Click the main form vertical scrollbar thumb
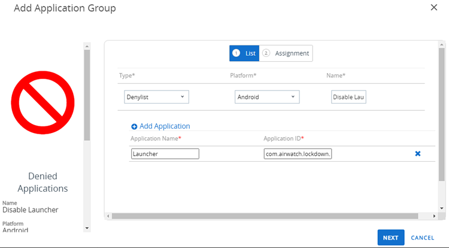 (x=442, y=114)
